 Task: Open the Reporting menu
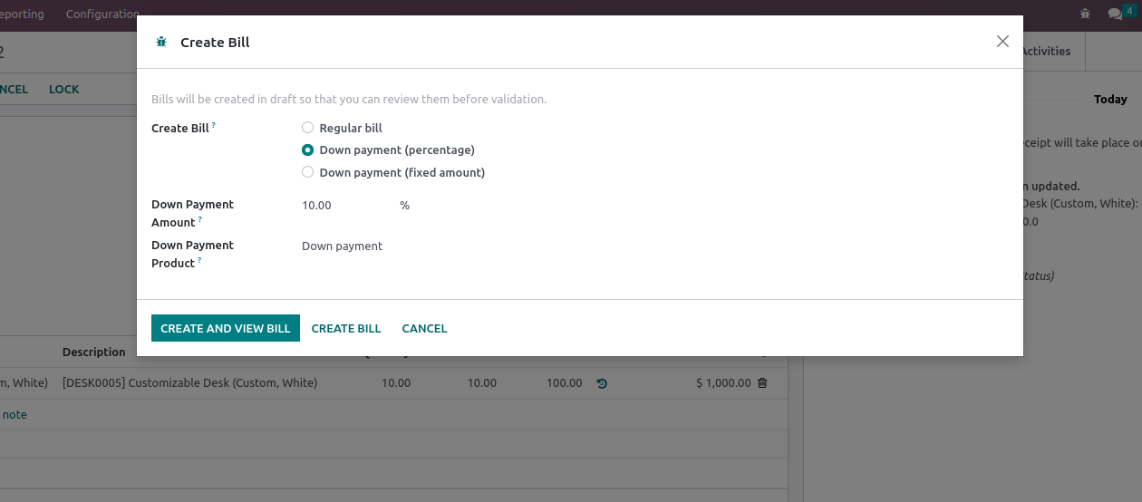(x=22, y=14)
